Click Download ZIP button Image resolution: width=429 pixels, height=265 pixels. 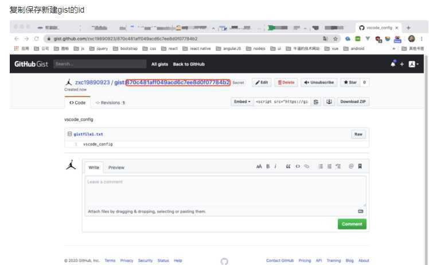pos(353,102)
